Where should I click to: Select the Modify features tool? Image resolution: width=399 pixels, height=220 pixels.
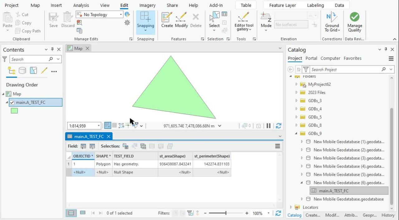point(181,20)
